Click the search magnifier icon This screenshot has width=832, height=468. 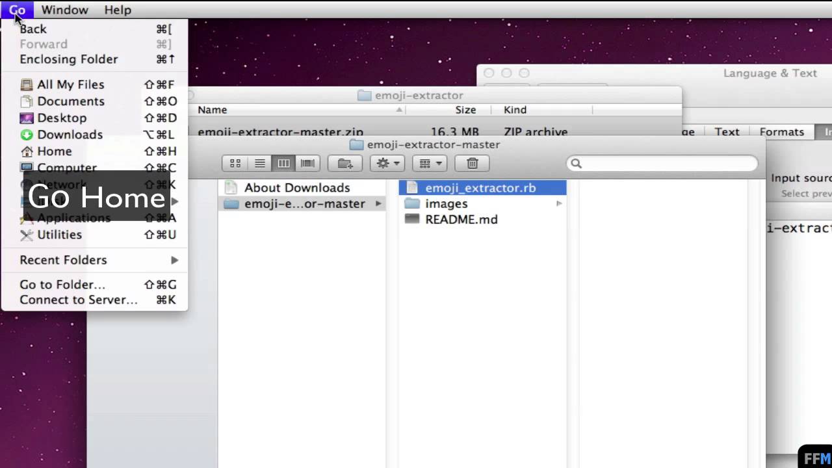click(576, 164)
